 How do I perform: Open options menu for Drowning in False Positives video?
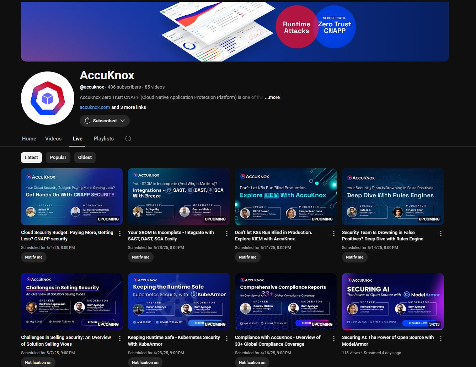(441, 233)
